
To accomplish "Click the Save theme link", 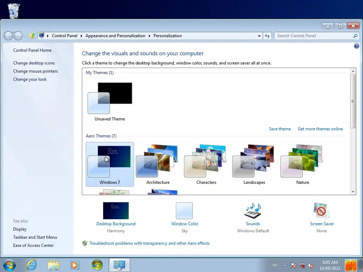I will click(280, 129).
